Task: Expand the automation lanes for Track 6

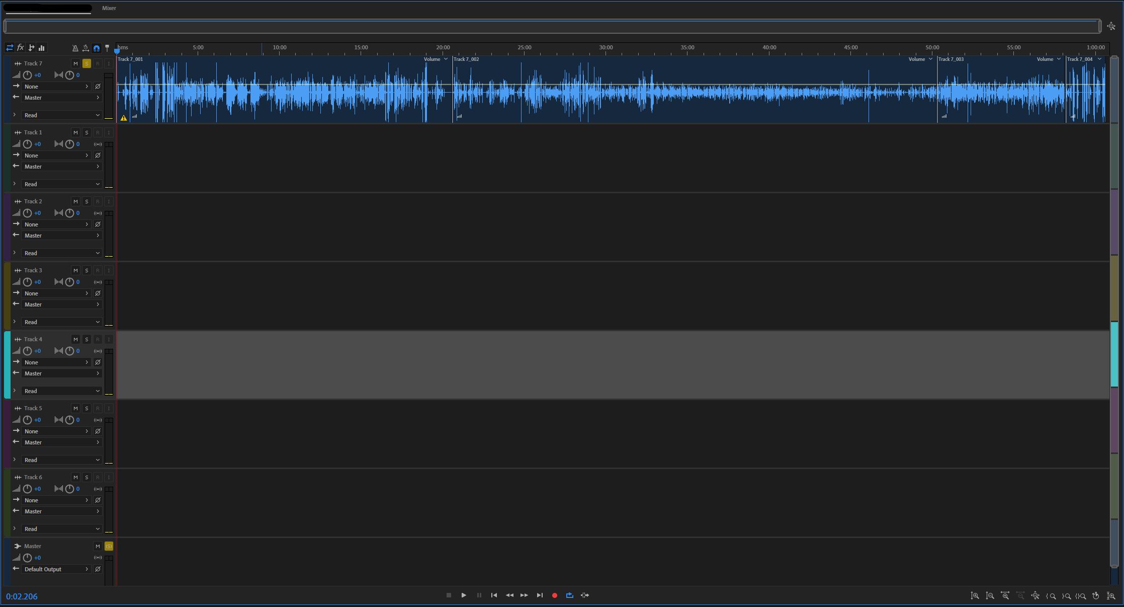Action: (x=15, y=528)
